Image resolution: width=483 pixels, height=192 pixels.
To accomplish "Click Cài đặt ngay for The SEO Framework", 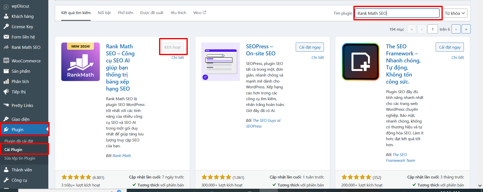I will coord(450,47).
